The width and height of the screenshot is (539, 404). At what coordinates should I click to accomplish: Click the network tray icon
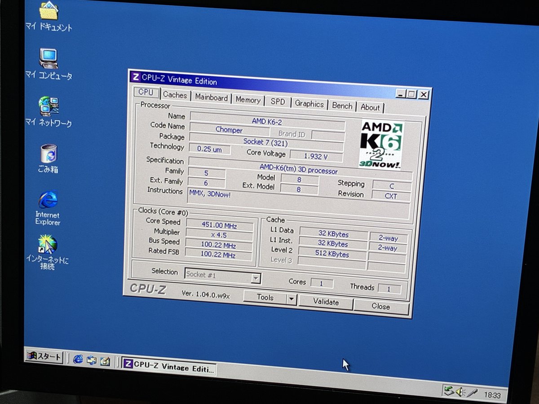click(449, 391)
